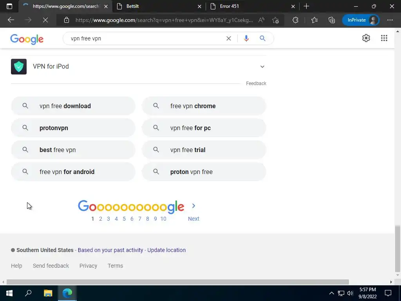Search suggestion vpn free download
Screen dimensions: 401x301
click(73, 106)
